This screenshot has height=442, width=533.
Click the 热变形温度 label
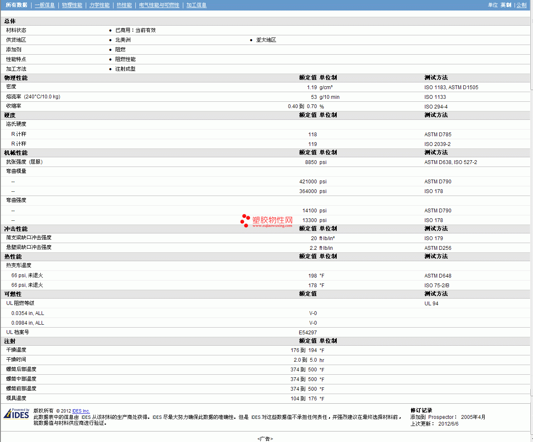tap(19, 265)
